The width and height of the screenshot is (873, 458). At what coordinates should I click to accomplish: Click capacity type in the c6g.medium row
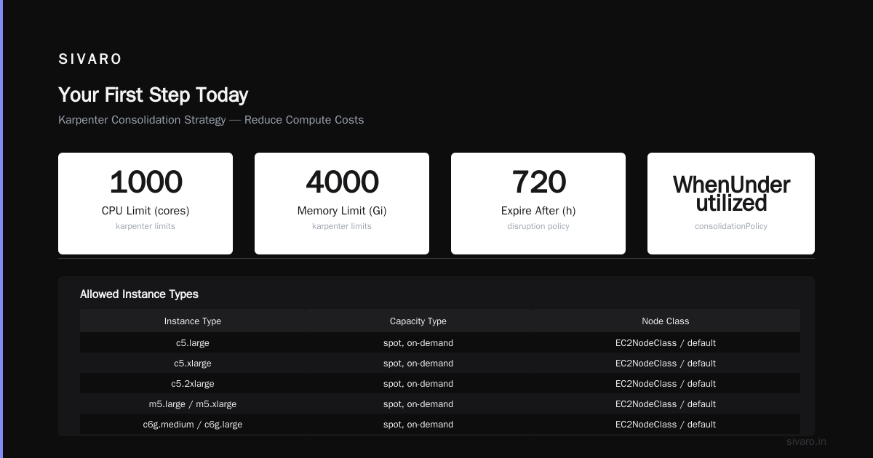point(418,424)
